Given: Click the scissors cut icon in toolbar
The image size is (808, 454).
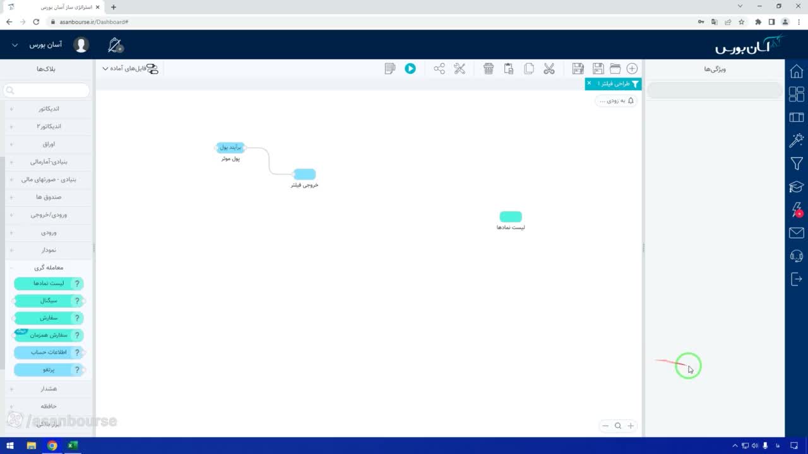Looking at the screenshot, I should pos(549,69).
